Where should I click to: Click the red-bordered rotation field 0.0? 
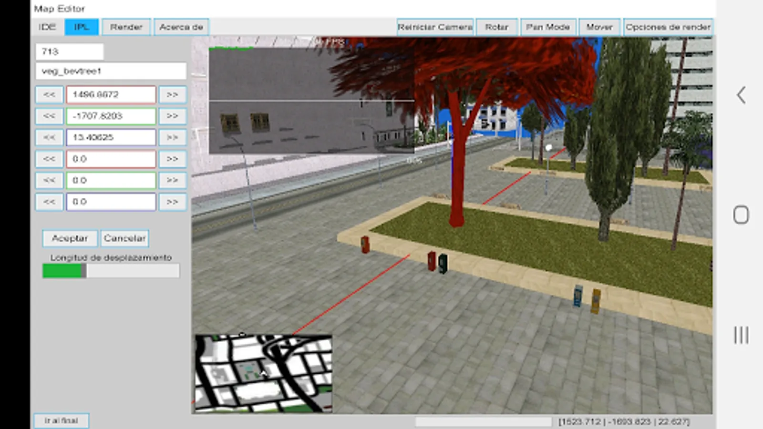(x=111, y=159)
